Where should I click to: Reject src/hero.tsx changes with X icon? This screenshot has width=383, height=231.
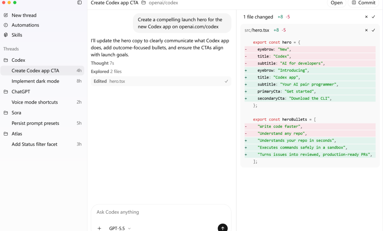tap(366, 30)
